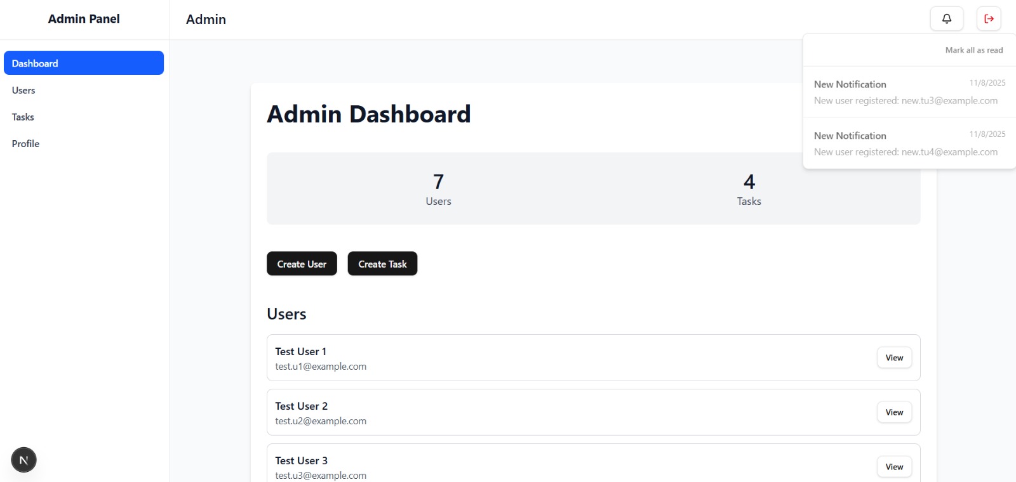Click the notification bell icon
The height and width of the screenshot is (482, 1016).
coord(946,18)
